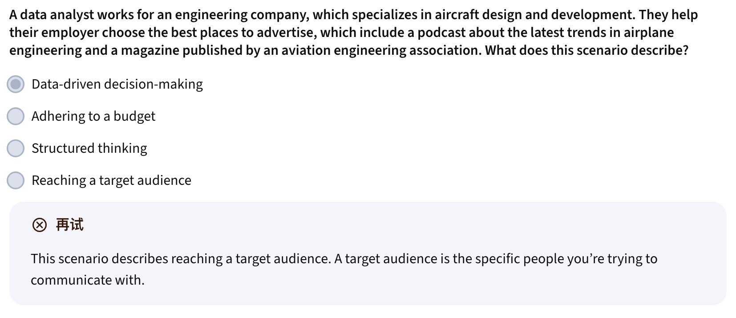
Task: Click the Data-driven decision-making option text
Action: (x=117, y=84)
